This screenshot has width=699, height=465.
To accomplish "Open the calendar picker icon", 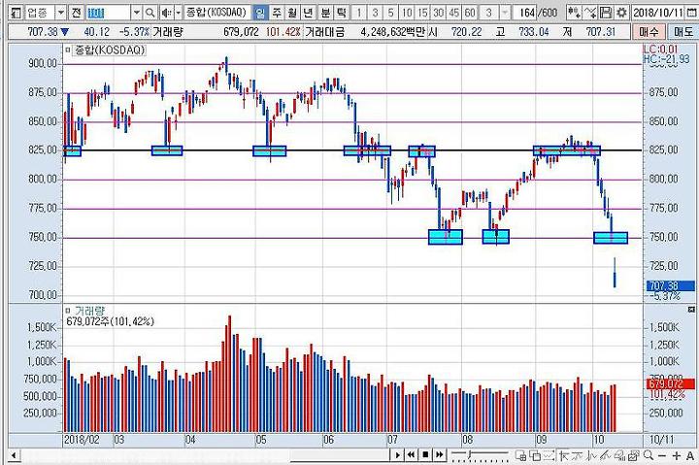I will pyautogui.click(x=691, y=13).
